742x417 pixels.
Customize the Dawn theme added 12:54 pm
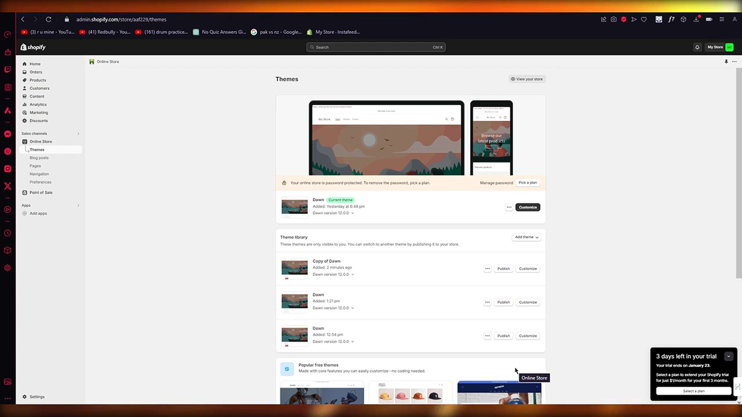point(528,336)
